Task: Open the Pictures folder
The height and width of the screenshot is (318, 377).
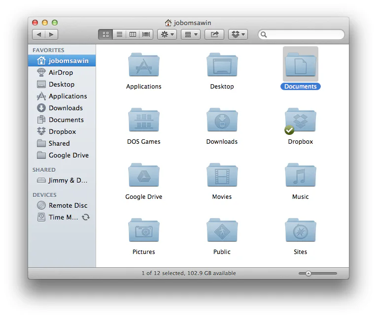Action: pyautogui.click(x=144, y=230)
